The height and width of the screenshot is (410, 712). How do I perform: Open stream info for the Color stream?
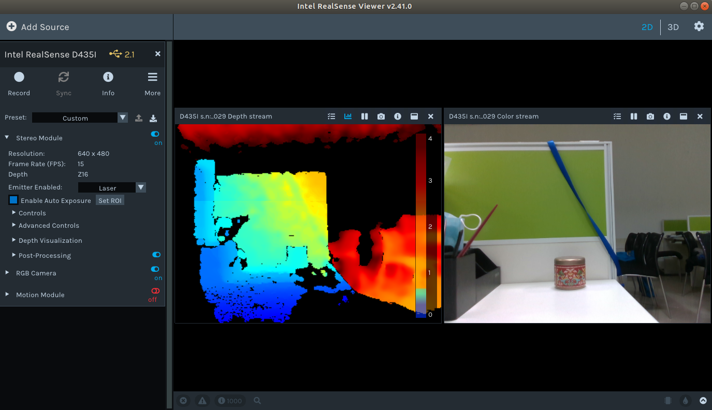pos(667,116)
